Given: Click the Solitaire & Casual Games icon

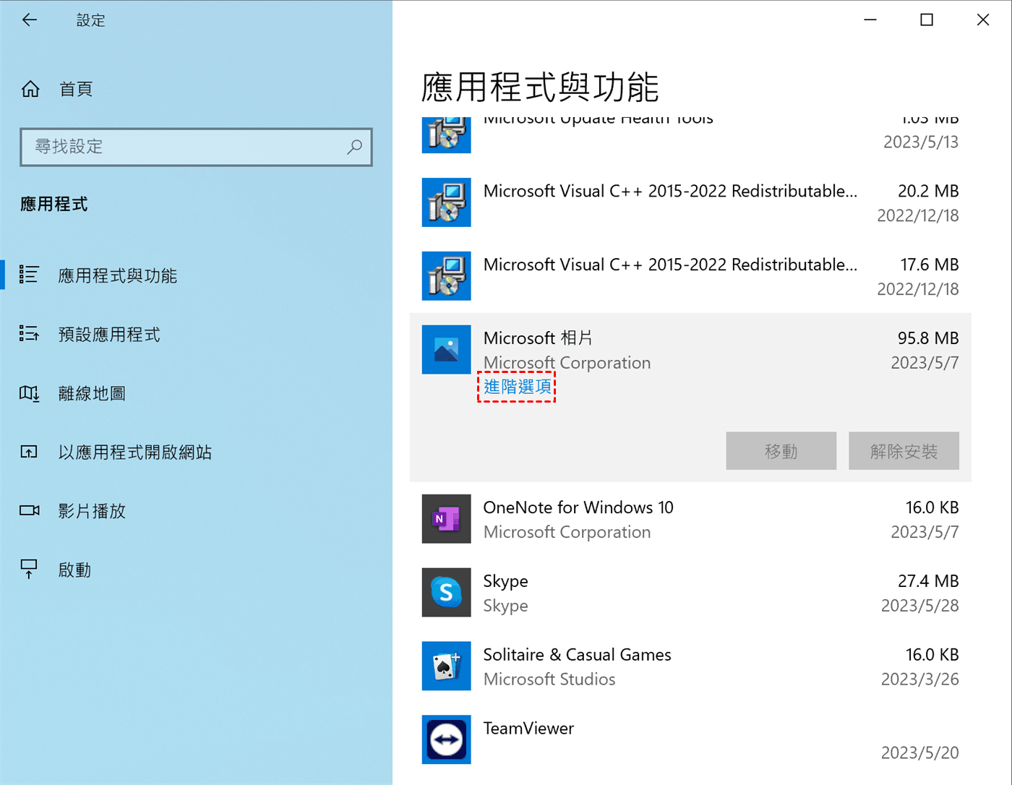Looking at the screenshot, I should point(446,666).
